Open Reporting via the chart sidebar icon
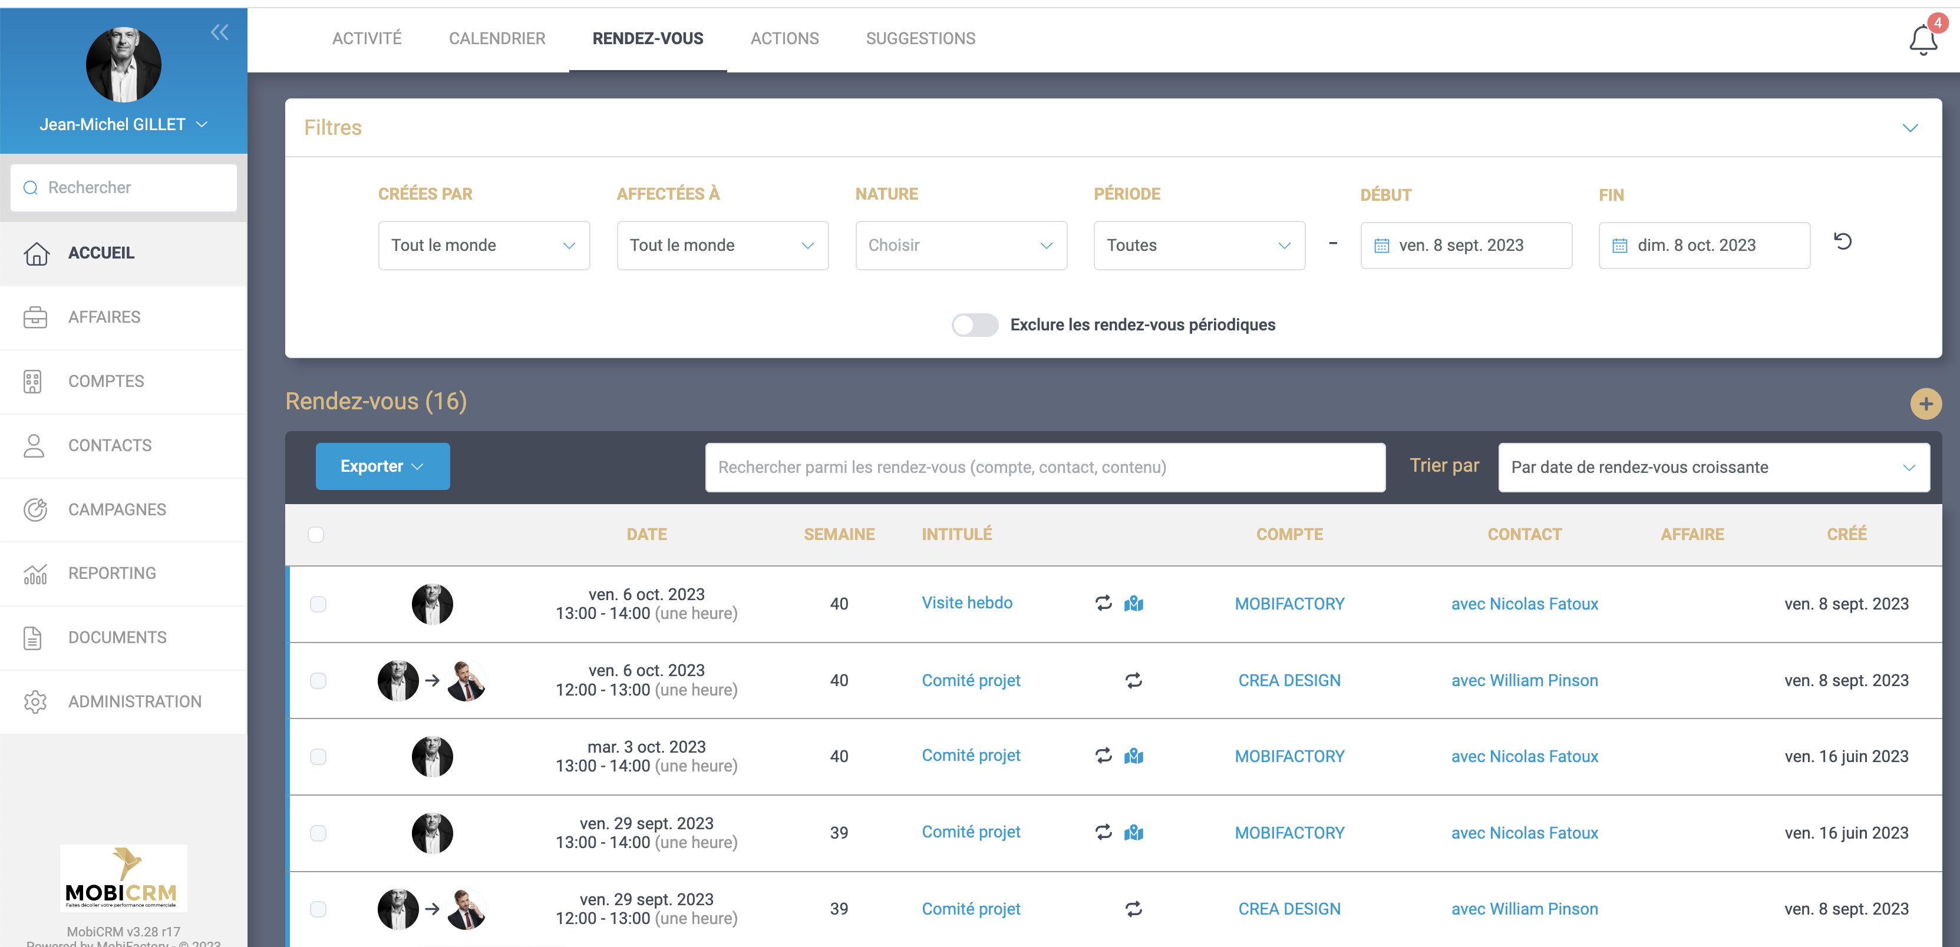 [x=35, y=574]
